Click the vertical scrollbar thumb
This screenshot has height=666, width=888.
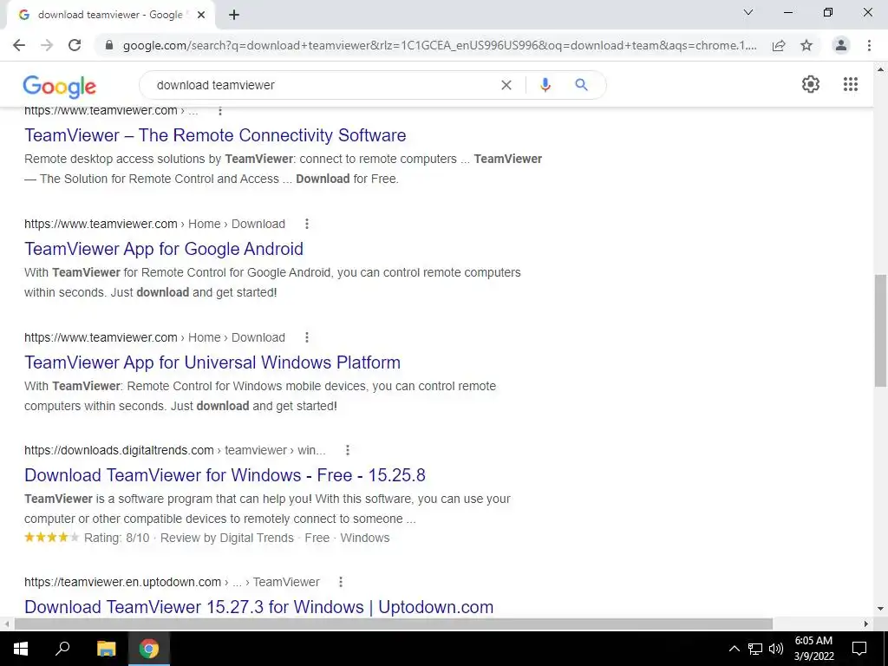(x=880, y=330)
